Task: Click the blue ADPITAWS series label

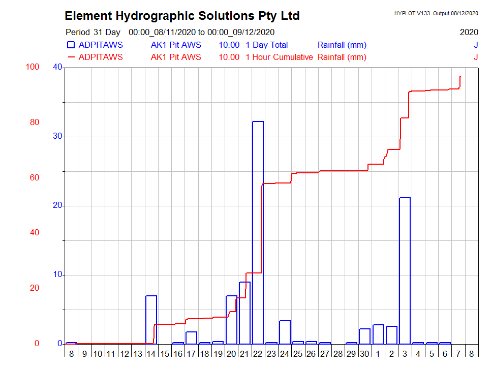Action: (x=101, y=45)
